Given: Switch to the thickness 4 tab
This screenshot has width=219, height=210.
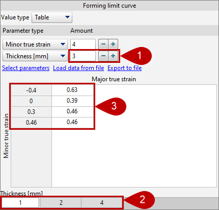Looking at the screenshot, I should point(102,203).
